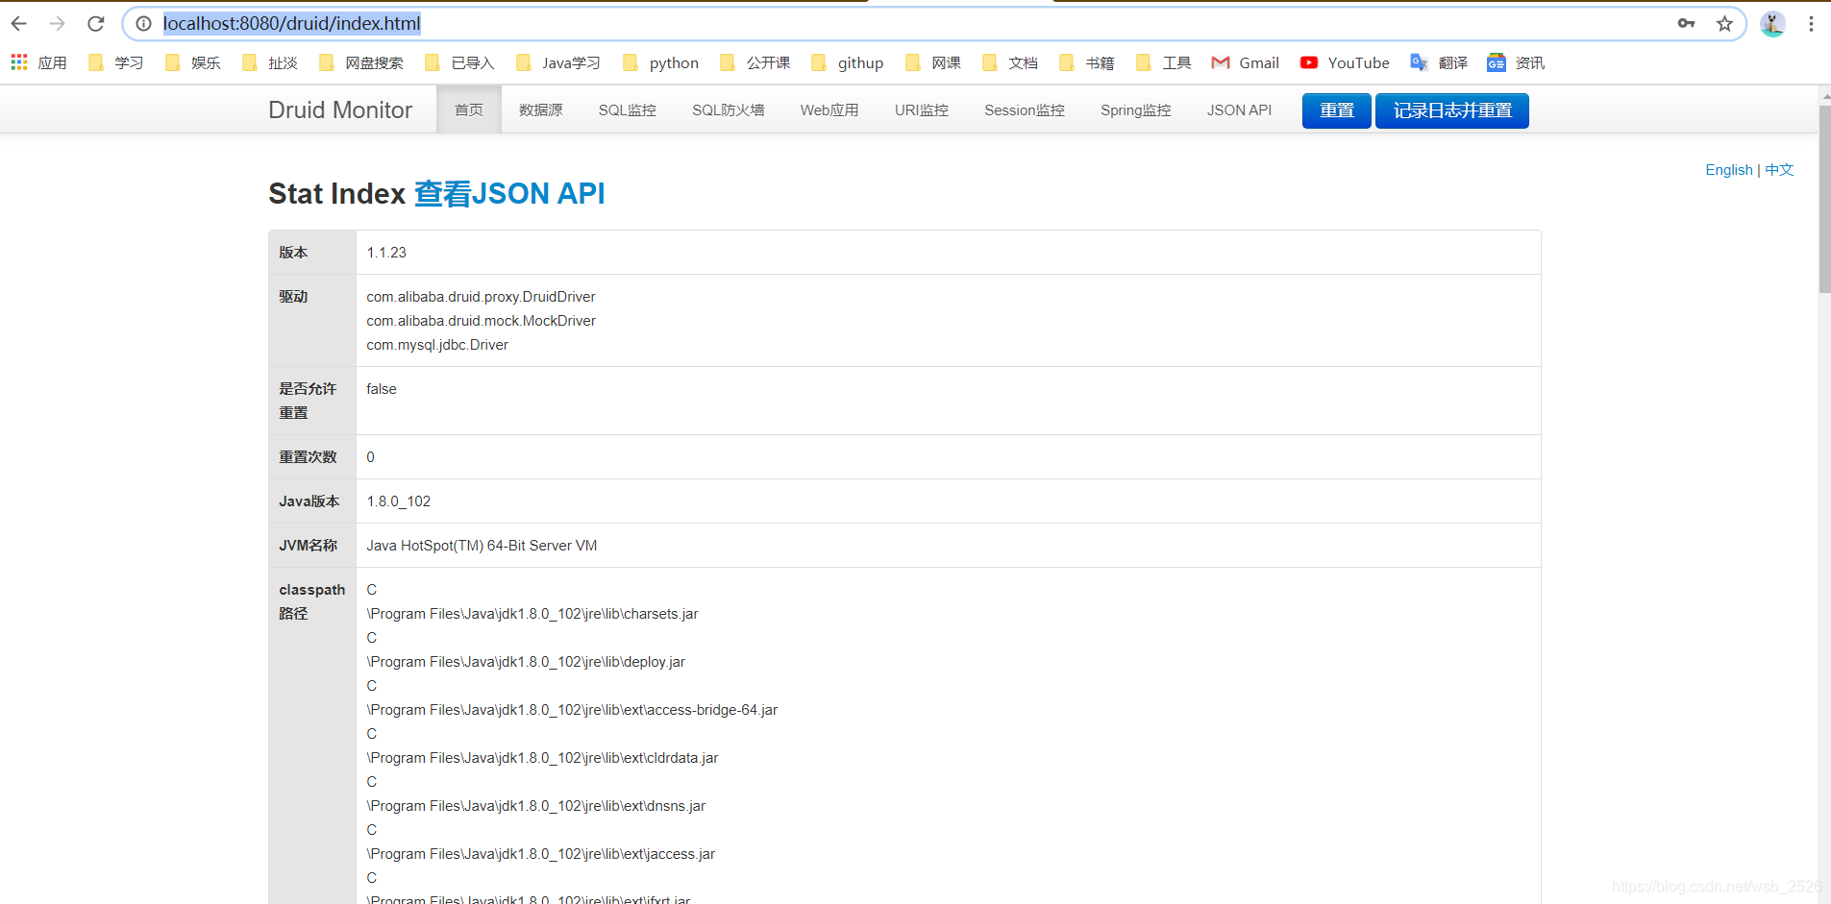1831x904 pixels.
Task: Open the 资讯 news bookmark
Action: pyautogui.click(x=1516, y=62)
